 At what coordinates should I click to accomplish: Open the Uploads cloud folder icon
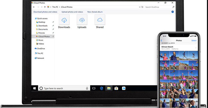coord(82,20)
